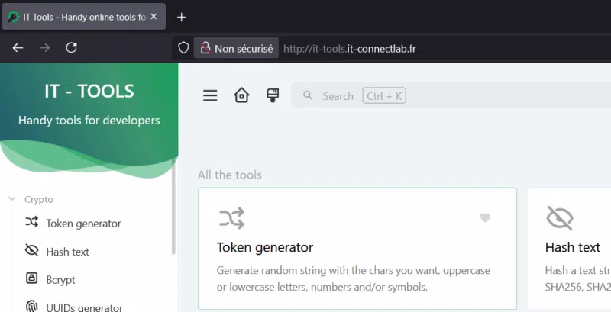Open a new browser tab
The image size is (611, 312).
tap(181, 17)
